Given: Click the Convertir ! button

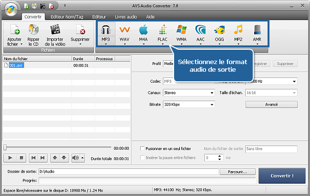Looking at the screenshot, I should [x=281, y=175].
